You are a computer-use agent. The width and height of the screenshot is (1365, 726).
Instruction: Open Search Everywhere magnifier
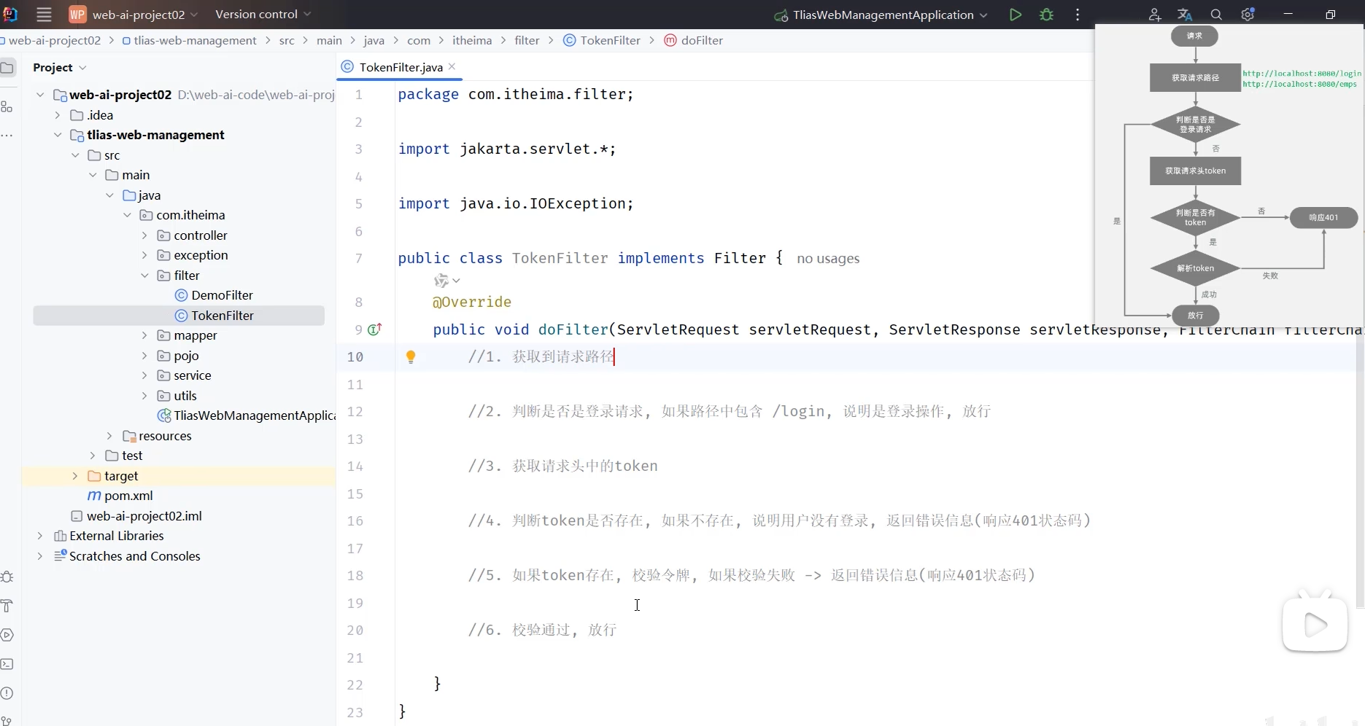pyautogui.click(x=1216, y=15)
